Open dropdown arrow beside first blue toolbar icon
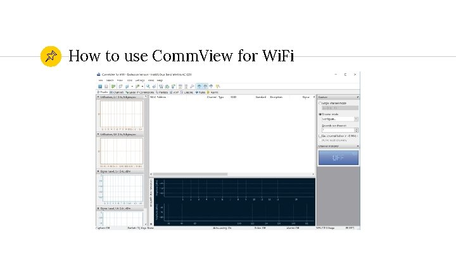 [132, 87]
